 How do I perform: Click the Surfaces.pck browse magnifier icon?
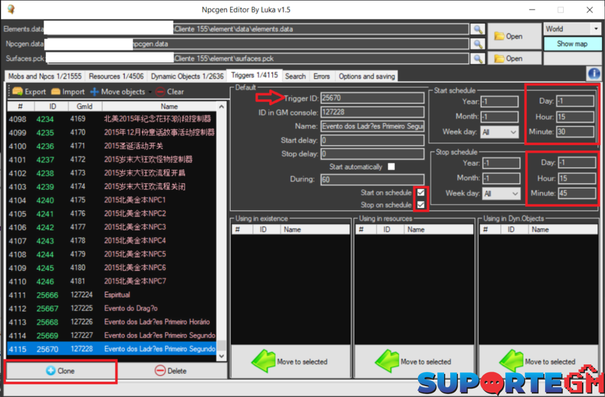point(477,59)
